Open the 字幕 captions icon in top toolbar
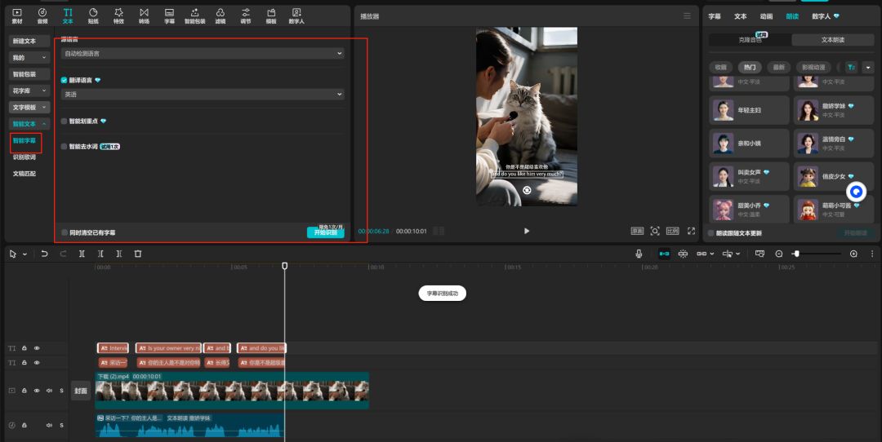The width and height of the screenshot is (882, 442). [x=169, y=15]
